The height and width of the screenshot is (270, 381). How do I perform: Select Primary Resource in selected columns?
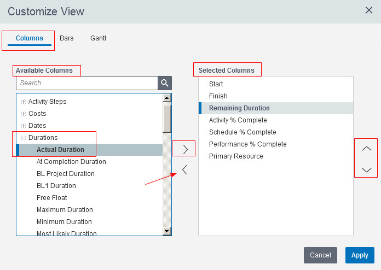point(236,156)
